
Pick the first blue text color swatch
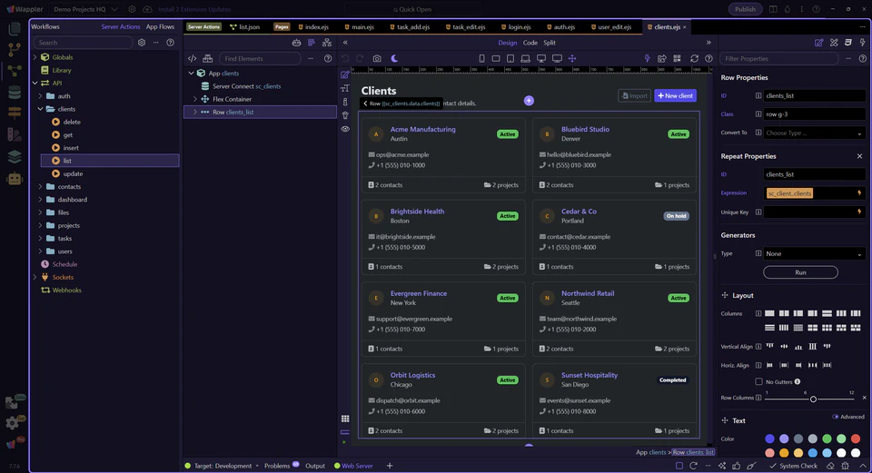point(769,439)
